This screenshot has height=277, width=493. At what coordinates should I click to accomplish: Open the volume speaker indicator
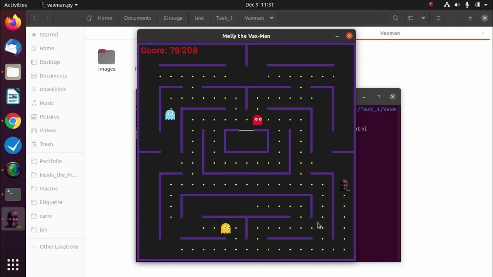(458, 5)
